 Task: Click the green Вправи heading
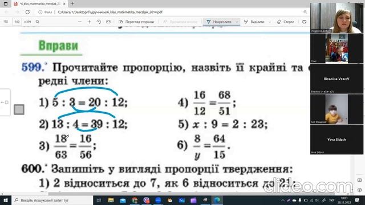point(58,46)
